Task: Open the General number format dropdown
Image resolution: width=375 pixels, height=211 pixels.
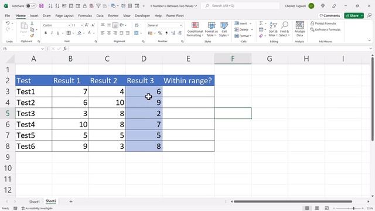Action: [181, 25]
